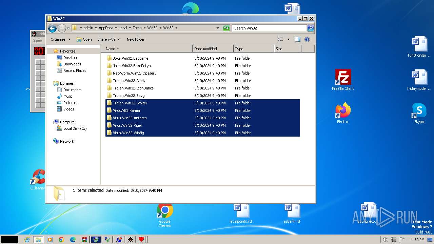
Task: Open the view options dropdown arrow
Action: point(289,39)
